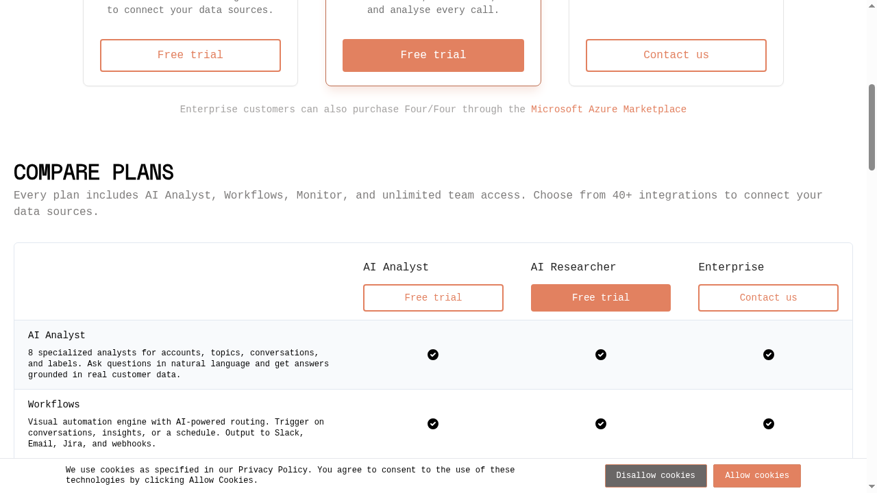Select Workflows row checkmark in Enterprise column

click(x=769, y=424)
